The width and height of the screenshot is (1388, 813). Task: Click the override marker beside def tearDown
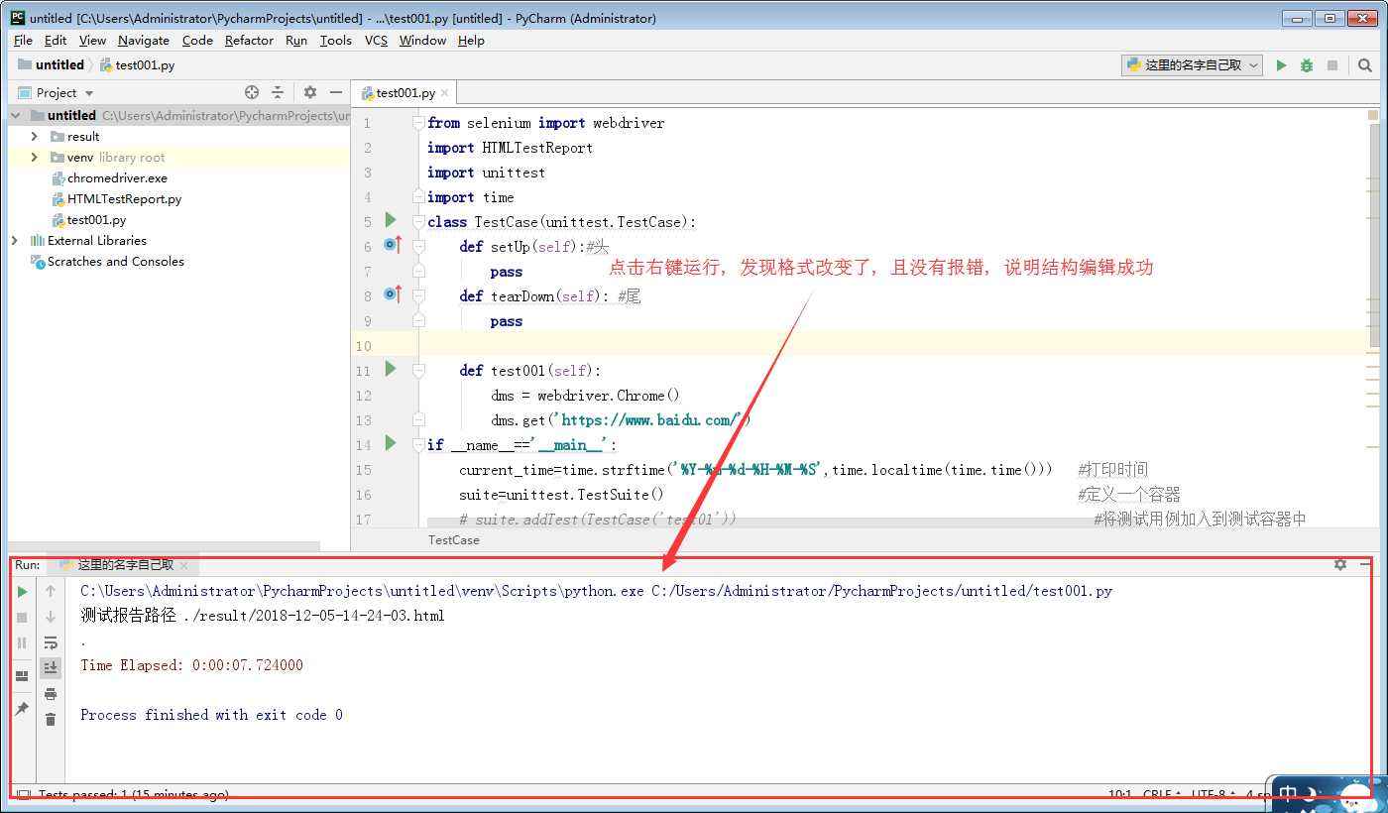[x=392, y=294]
